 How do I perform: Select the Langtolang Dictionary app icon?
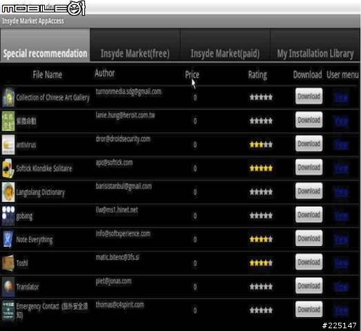click(x=8, y=192)
